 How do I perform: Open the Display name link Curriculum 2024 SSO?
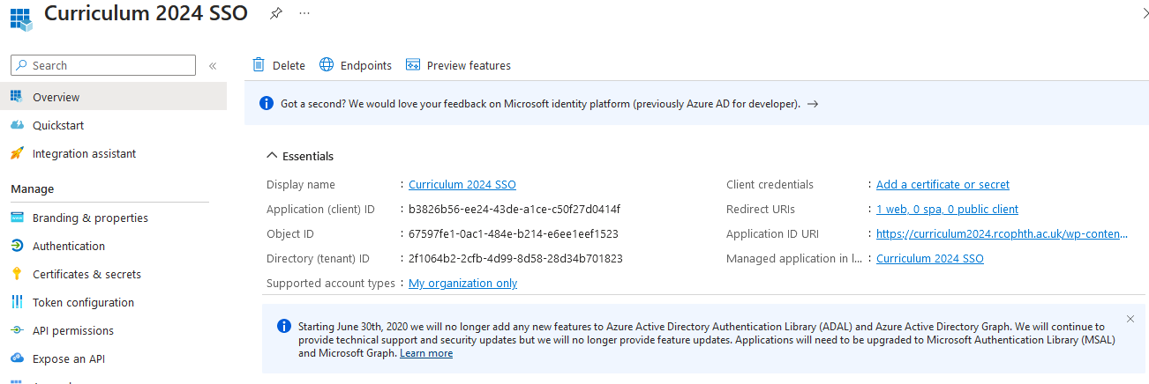(462, 184)
